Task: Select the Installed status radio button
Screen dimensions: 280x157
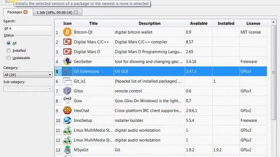Action: [8, 51]
